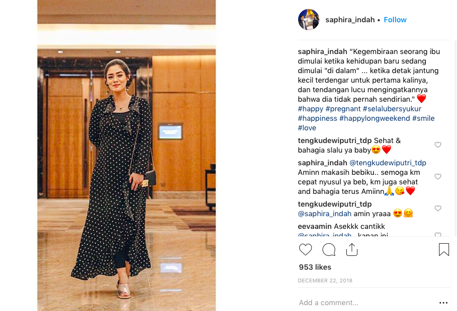Viewport: 457px width, 311px height.
Task: Open the #pregnant hashtag
Action: click(x=343, y=109)
